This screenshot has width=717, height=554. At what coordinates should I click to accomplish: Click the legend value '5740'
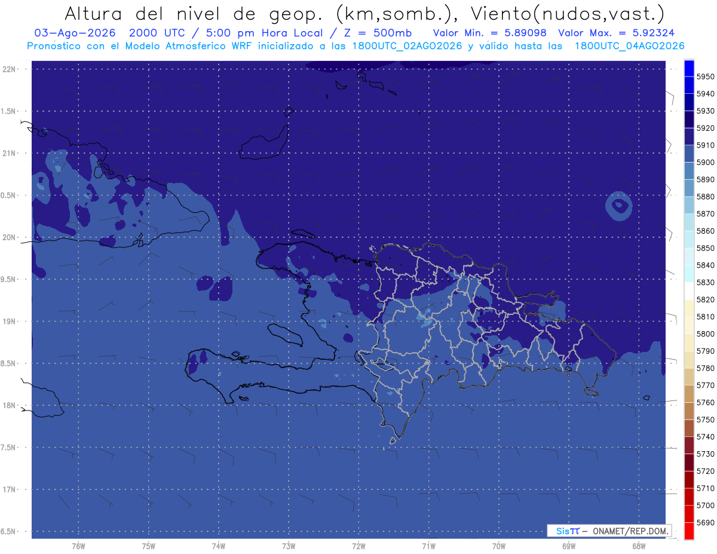pyautogui.click(x=705, y=437)
